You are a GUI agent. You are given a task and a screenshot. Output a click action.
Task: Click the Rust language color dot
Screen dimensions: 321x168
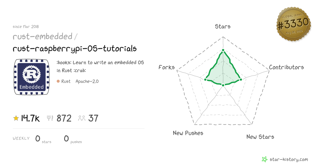pyautogui.click(x=58, y=81)
